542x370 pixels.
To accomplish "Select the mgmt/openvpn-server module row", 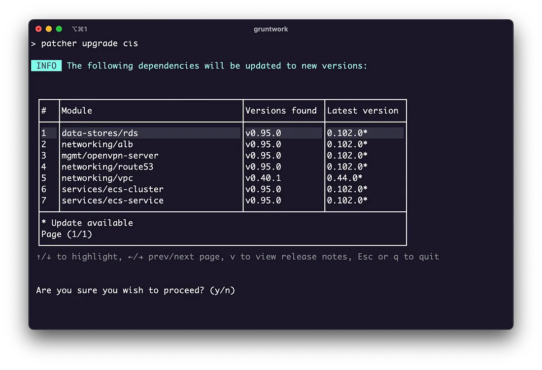I will (x=222, y=156).
